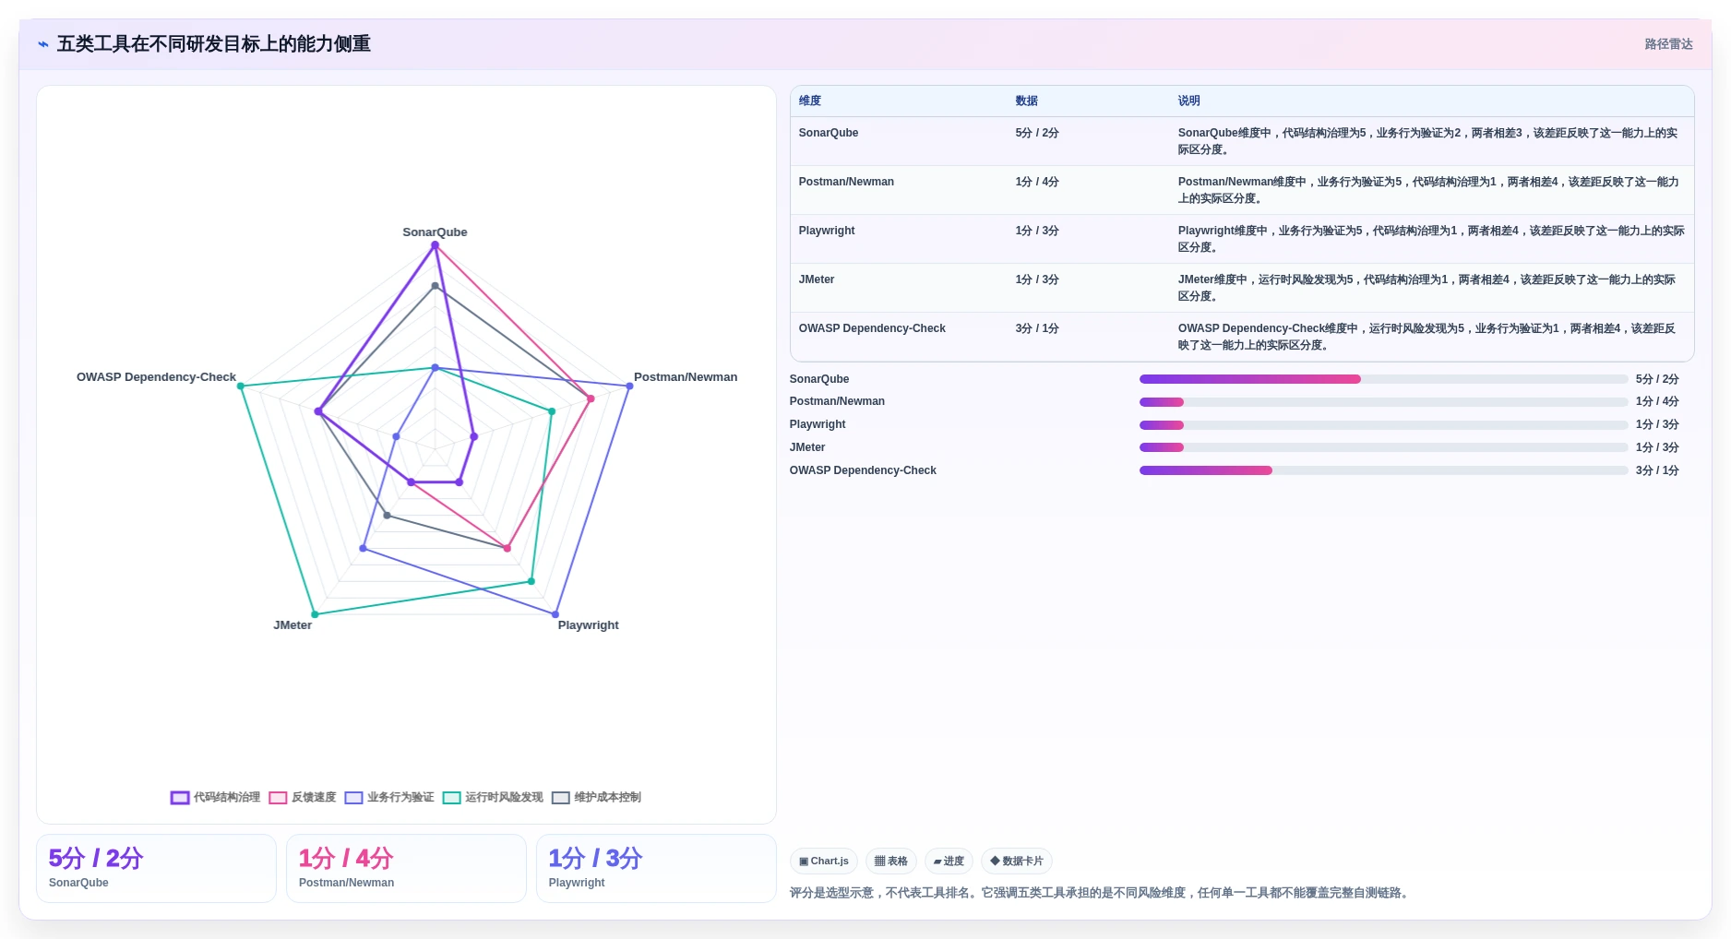Click the 进度 tag
Screen dimensions: 1731x939
click(x=949, y=862)
